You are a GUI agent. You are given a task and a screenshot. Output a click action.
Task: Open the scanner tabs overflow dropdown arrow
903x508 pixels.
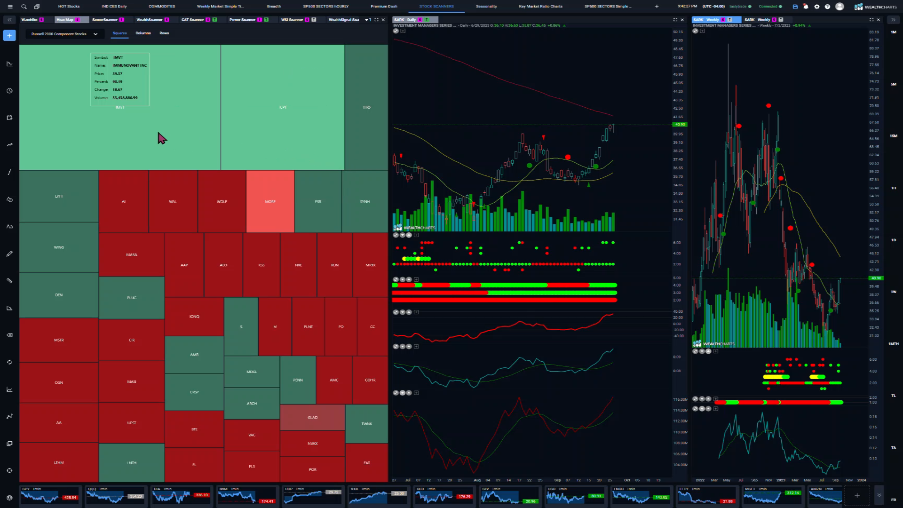point(366,20)
